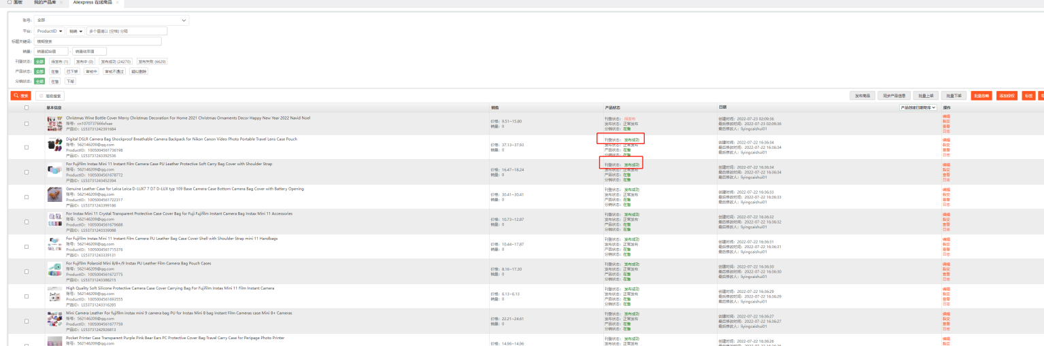The height and width of the screenshot is (346, 1044).
Task: Open the ProductID platform dropdown
Action: click(x=50, y=31)
